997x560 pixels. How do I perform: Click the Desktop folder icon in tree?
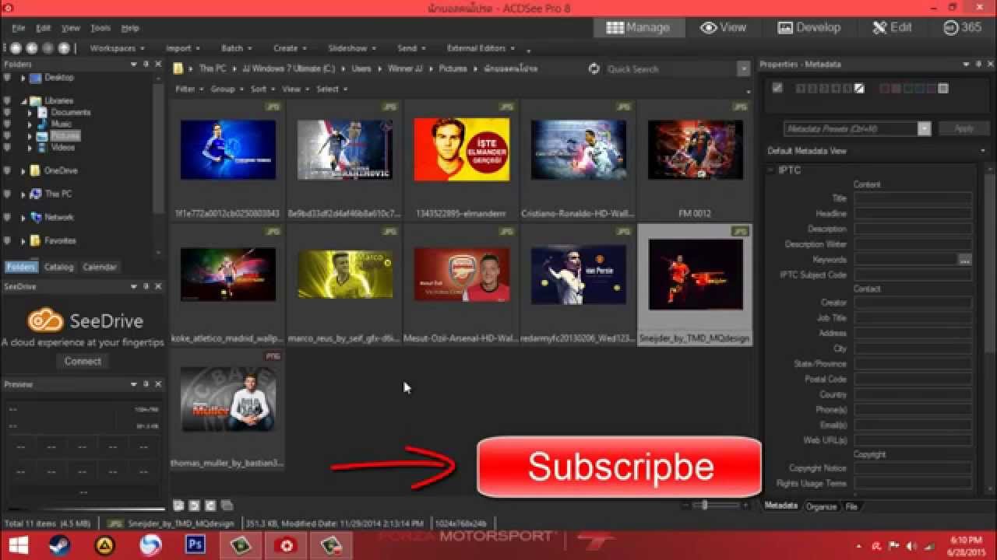coord(35,78)
